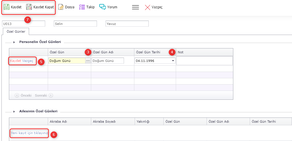The width and height of the screenshot is (292, 141).
Task: Click the Not text field in the row
Action: 204,61
